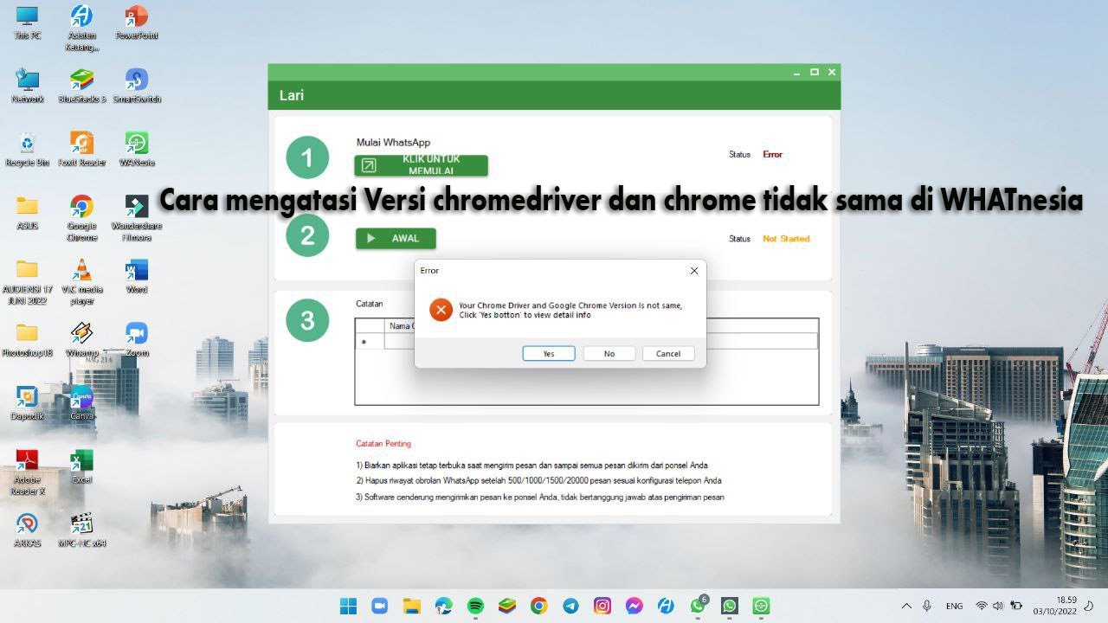The width and height of the screenshot is (1108, 623).
Task: Open BlueStacks 5 desktop shortcut
Action: click(82, 86)
